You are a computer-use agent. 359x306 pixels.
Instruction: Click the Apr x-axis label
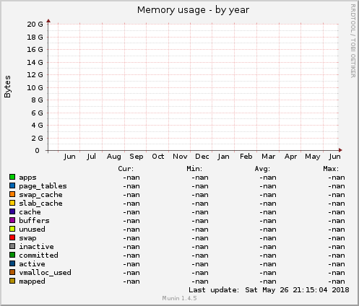click(290, 157)
